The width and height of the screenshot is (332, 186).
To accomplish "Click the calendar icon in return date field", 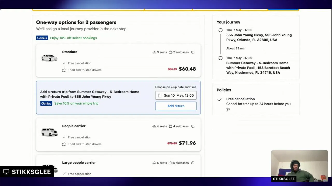I will click(x=160, y=96).
